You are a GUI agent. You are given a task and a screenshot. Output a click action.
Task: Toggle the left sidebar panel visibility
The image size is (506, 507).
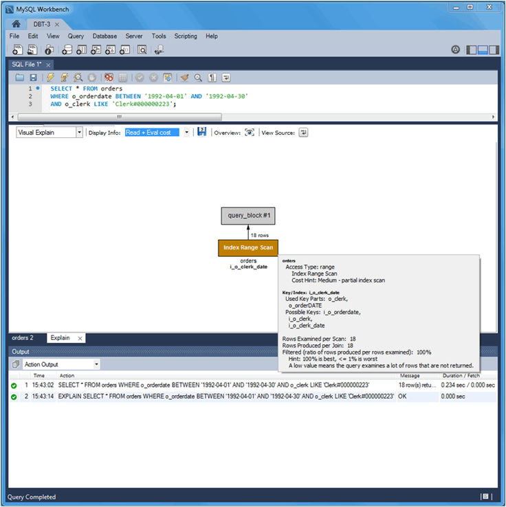click(x=472, y=49)
